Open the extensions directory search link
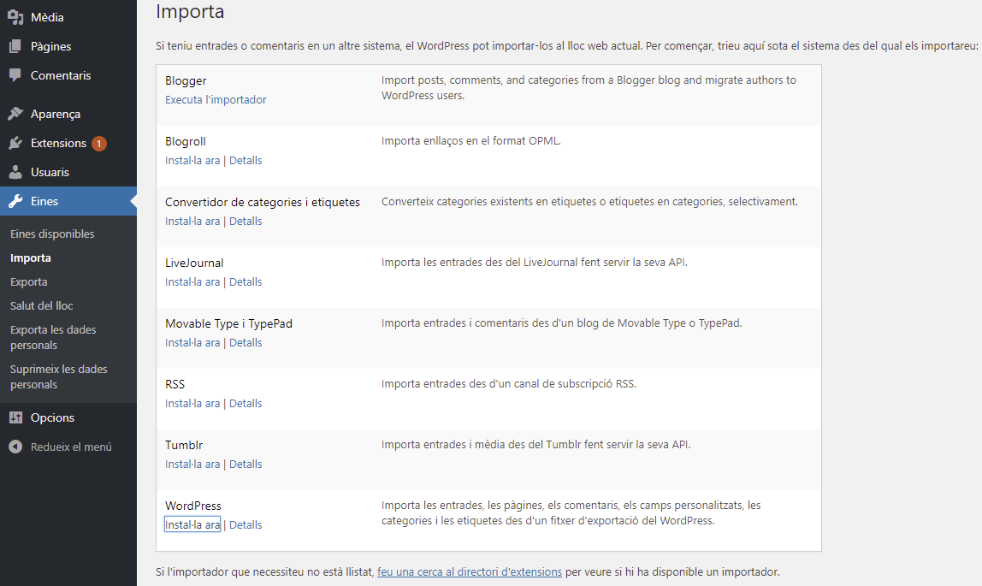 pos(469,571)
